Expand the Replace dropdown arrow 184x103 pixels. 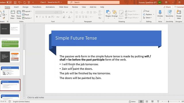[154, 14]
